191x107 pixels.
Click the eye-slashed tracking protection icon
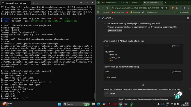(x=162, y=8)
